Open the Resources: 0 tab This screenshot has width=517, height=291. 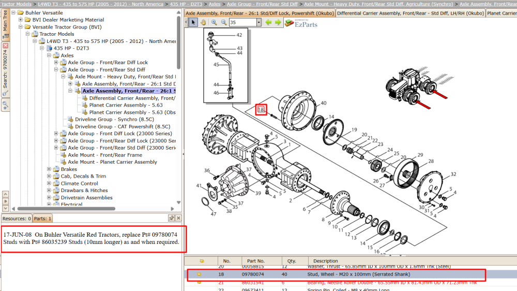[17, 219]
